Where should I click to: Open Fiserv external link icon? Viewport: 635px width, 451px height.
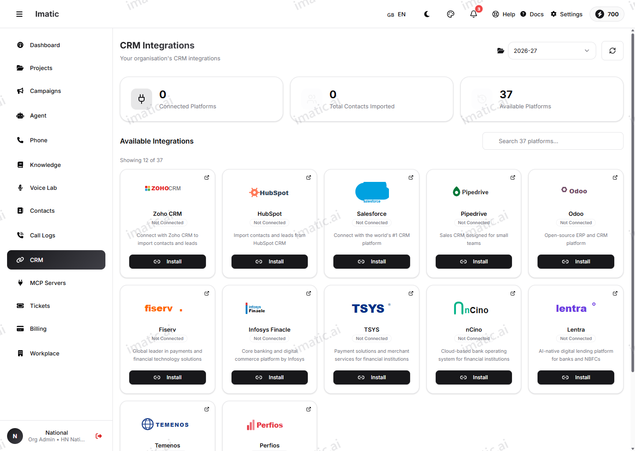click(207, 293)
